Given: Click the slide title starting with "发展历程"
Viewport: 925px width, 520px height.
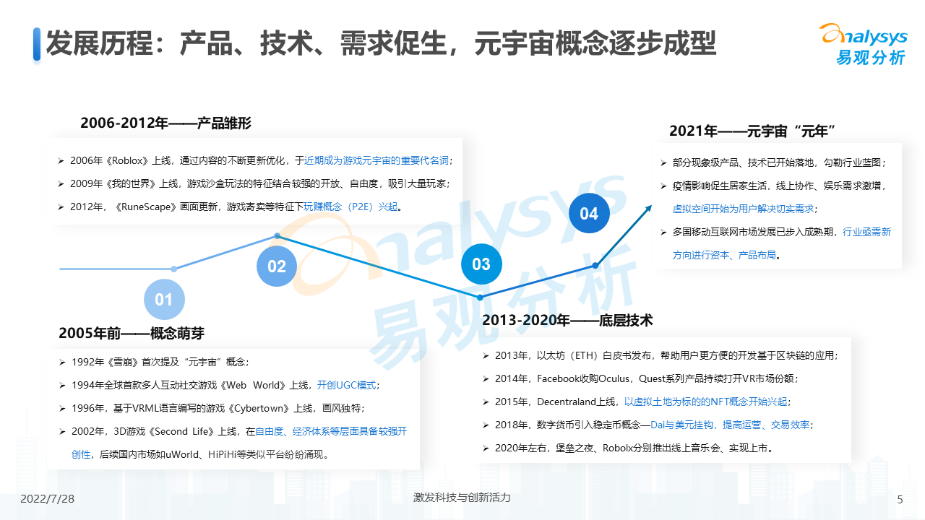Looking at the screenshot, I should pos(381,44).
